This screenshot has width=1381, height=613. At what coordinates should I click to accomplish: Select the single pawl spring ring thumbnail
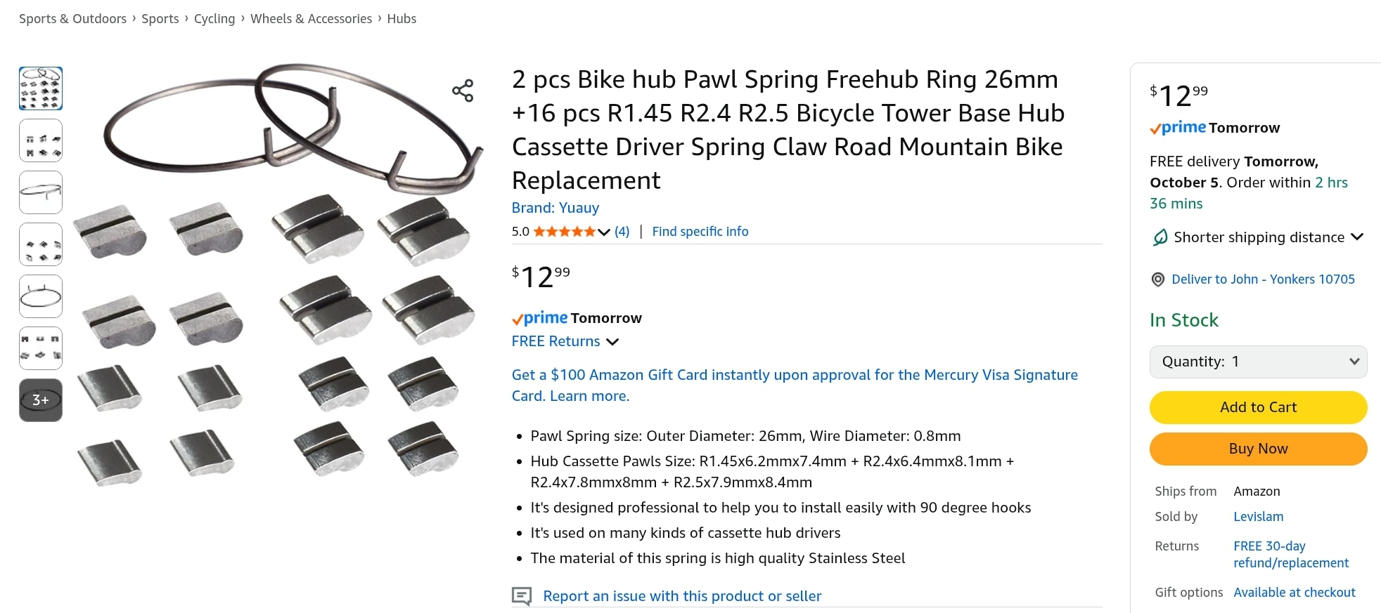41,192
